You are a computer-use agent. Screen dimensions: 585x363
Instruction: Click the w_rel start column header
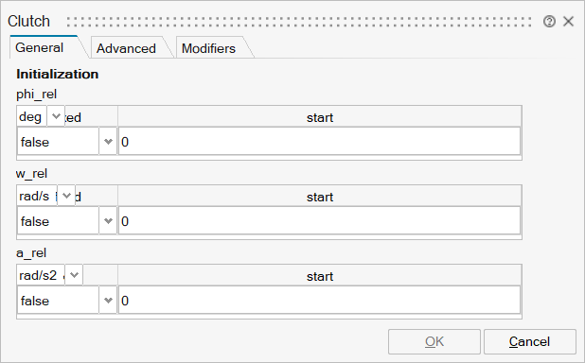320,197
